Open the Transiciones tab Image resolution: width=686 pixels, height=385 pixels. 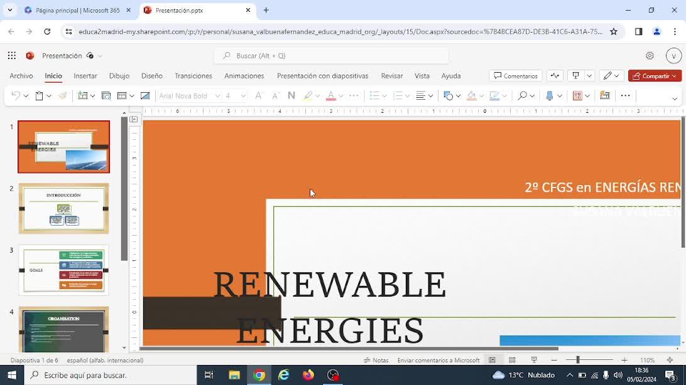coord(193,76)
